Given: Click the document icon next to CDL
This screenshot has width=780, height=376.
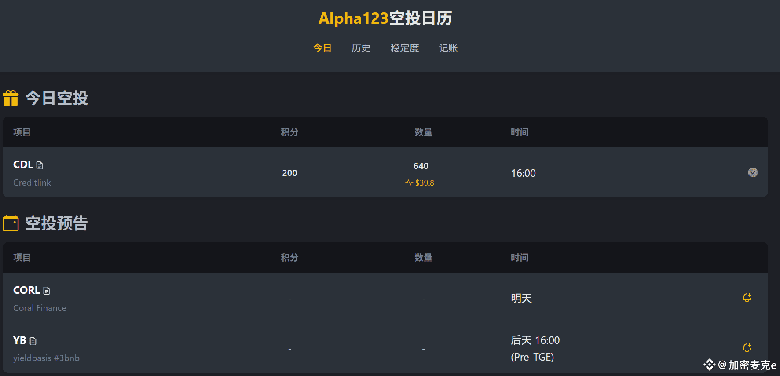Looking at the screenshot, I should tap(40, 165).
